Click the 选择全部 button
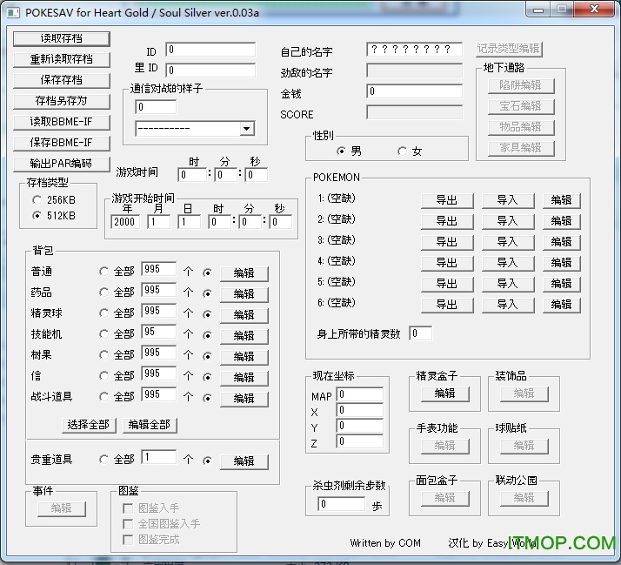 [x=89, y=425]
